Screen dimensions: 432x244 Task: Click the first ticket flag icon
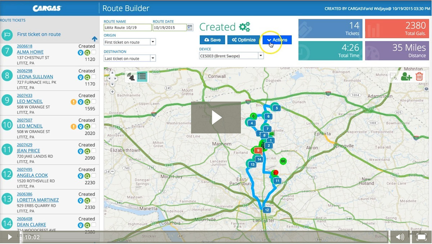pyautogui.click(x=7, y=35)
